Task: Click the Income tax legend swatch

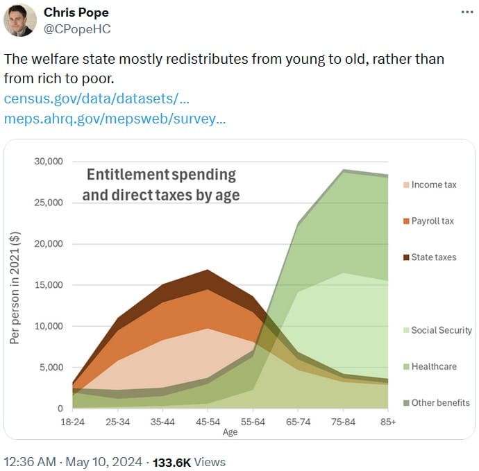Action: pos(405,185)
